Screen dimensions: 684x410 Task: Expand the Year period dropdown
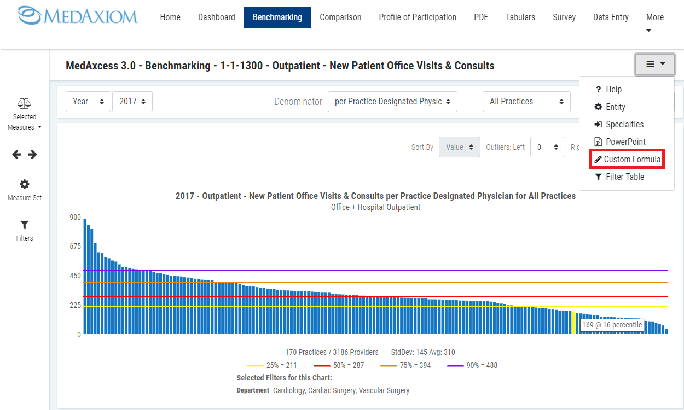point(88,102)
